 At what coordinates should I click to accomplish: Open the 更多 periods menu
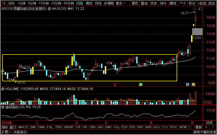pos(120,3)
